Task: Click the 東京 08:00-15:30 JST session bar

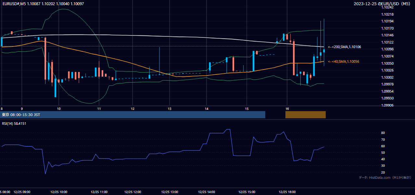Action: 133,115
